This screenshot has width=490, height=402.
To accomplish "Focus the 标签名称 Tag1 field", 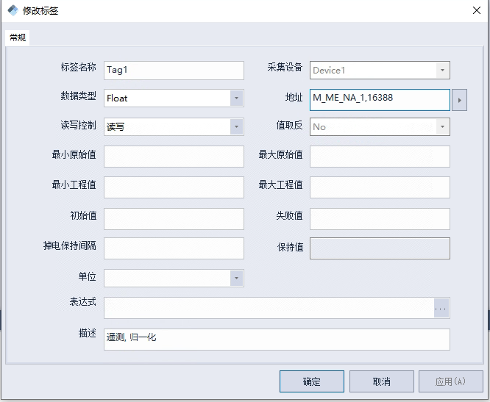I will (174, 71).
